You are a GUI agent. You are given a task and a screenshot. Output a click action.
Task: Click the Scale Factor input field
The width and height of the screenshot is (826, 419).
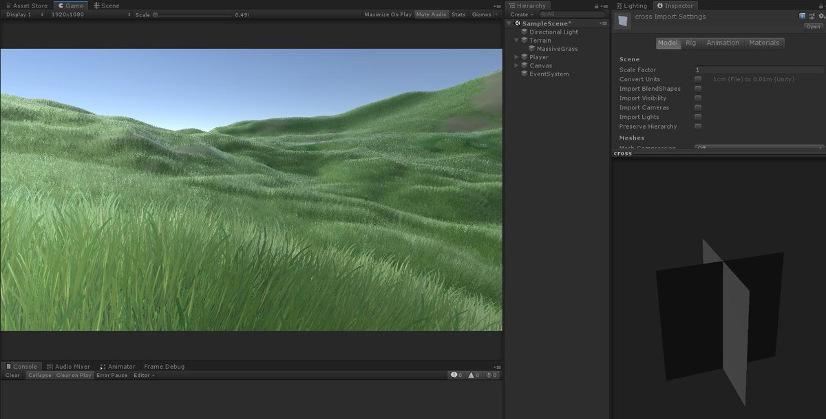(x=759, y=69)
